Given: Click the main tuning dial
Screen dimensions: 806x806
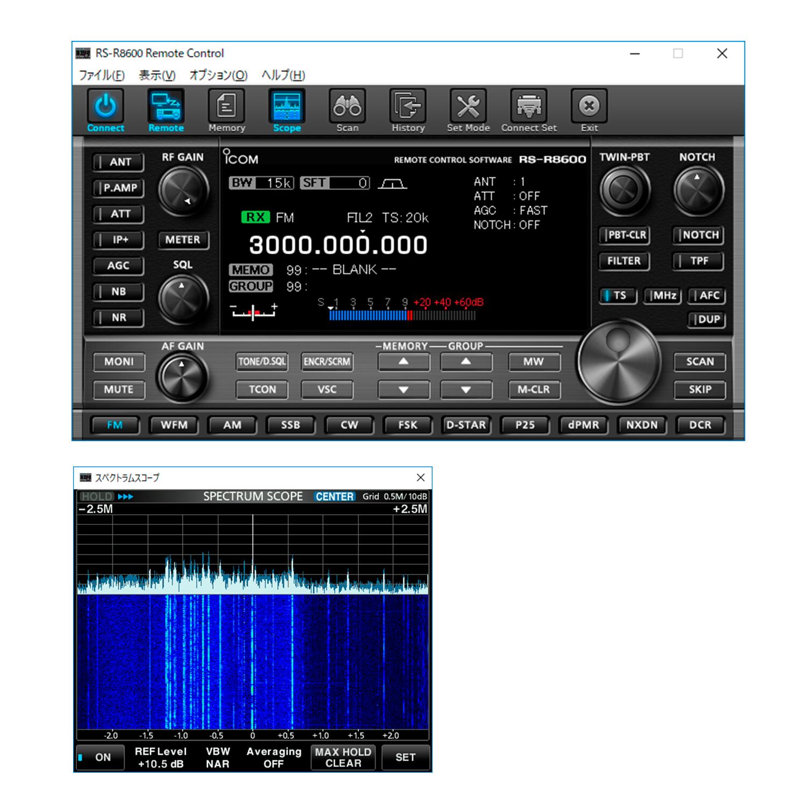Looking at the screenshot, I should pyautogui.click(x=618, y=362).
